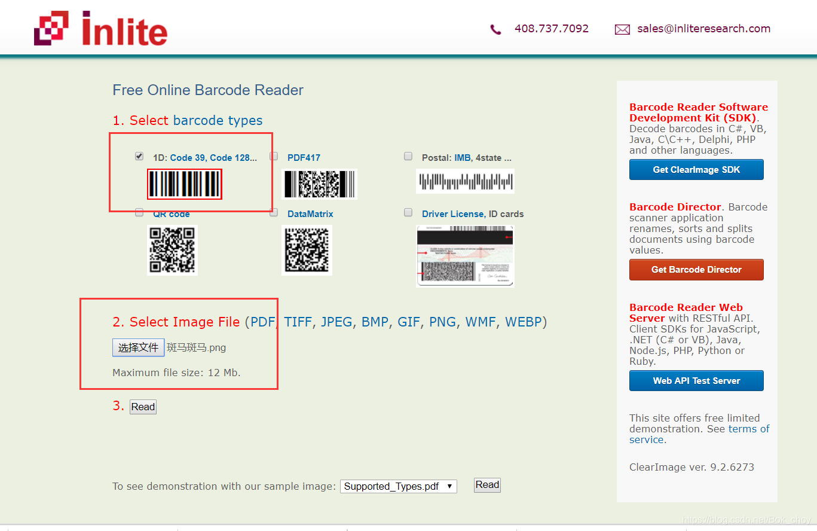Tick the QR code checkbox
817x531 pixels.
point(139,212)
